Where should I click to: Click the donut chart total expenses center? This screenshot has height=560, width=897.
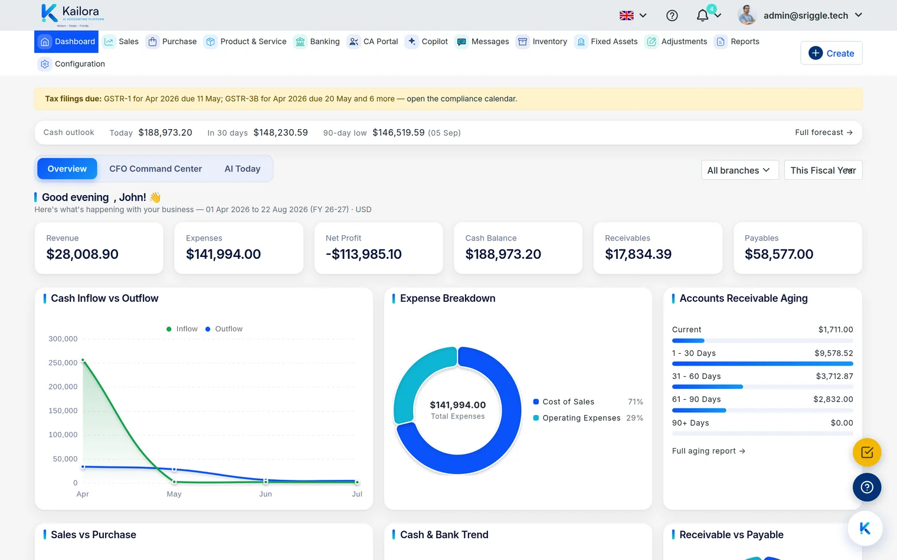pos(458,410)
